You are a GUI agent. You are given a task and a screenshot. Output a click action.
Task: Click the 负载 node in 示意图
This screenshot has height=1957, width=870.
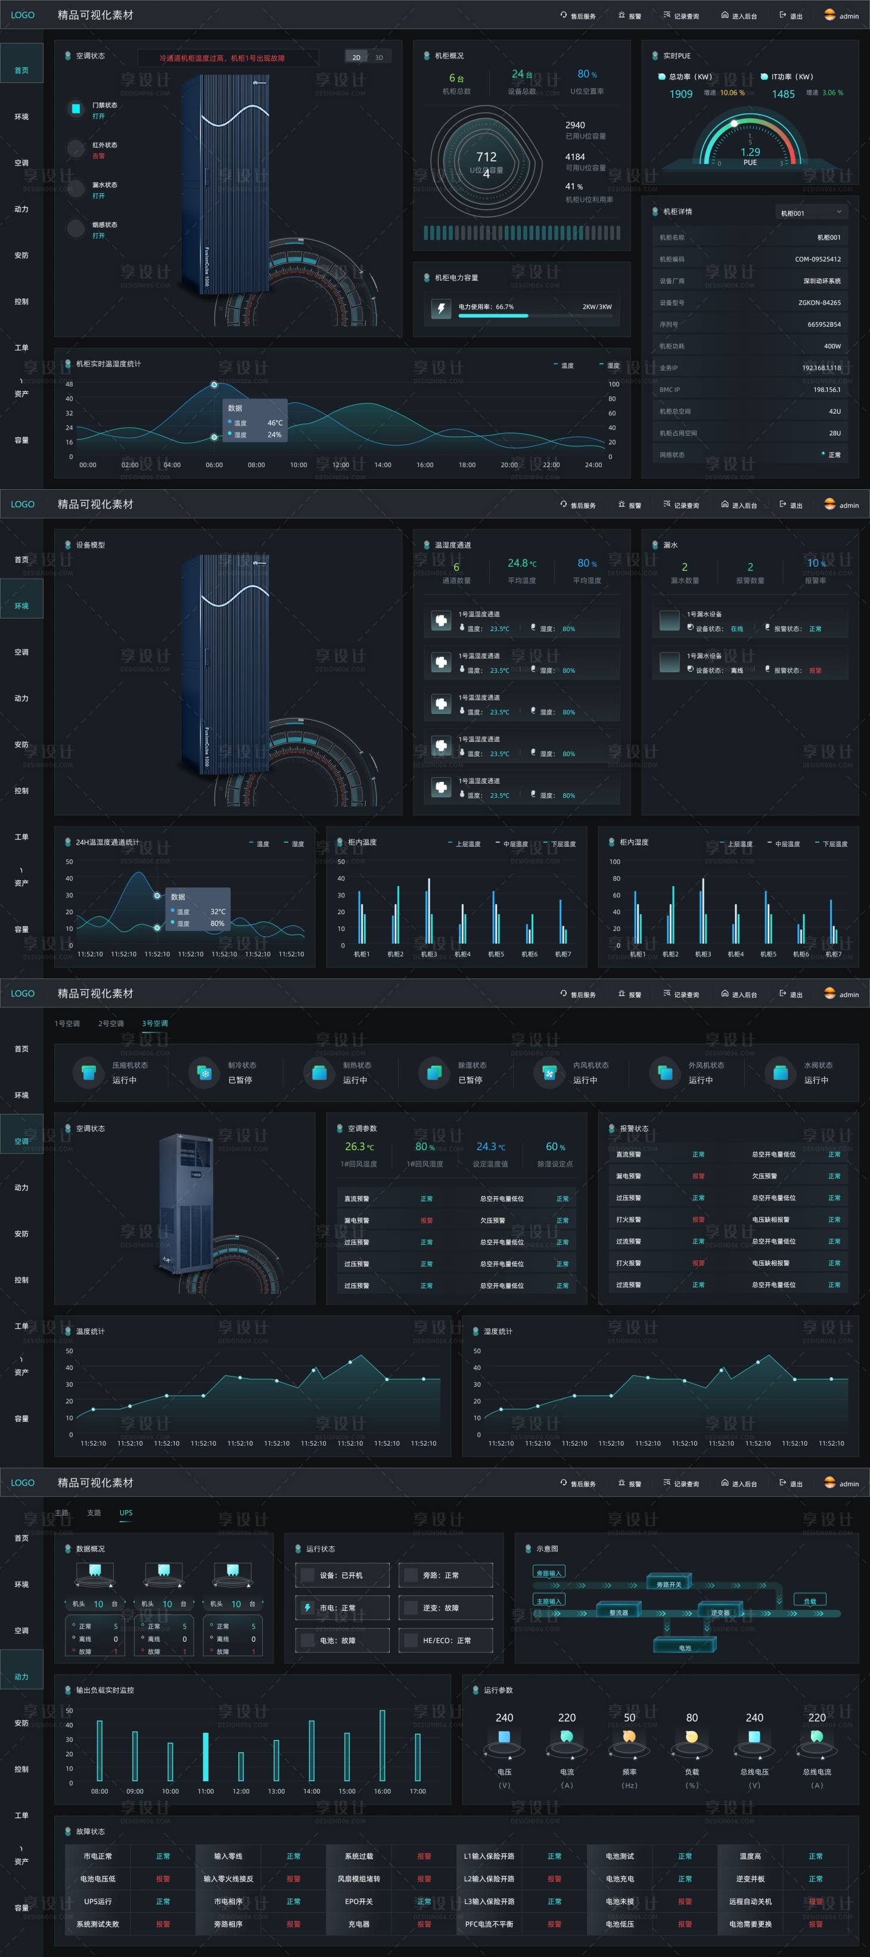coord(809,1601)
